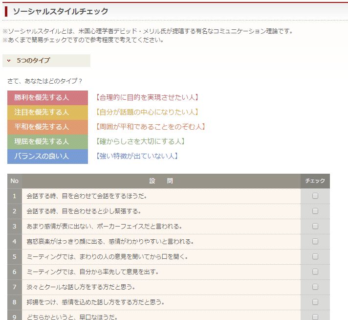The width and height of the screenshot is (348, 320).
Task: Check the box for question 1
Action: 315,196
